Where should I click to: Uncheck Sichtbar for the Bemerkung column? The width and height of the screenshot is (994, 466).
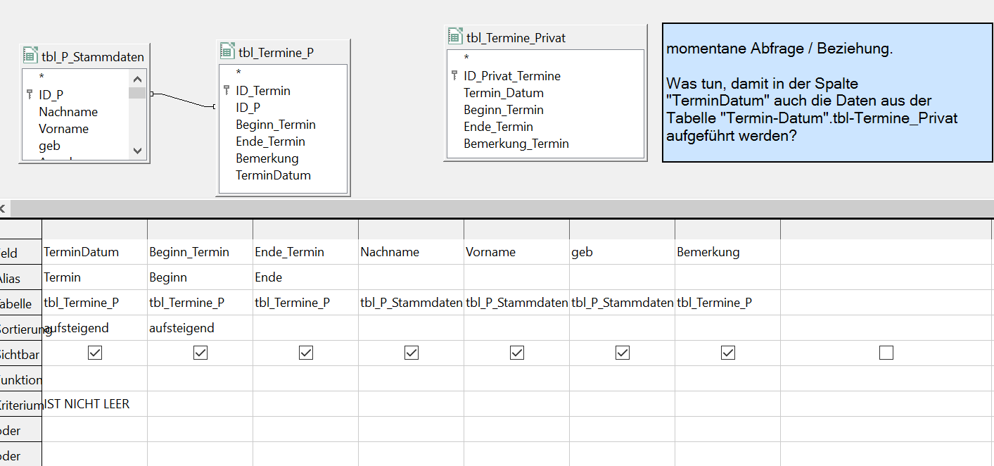click(x=728, y=353)
